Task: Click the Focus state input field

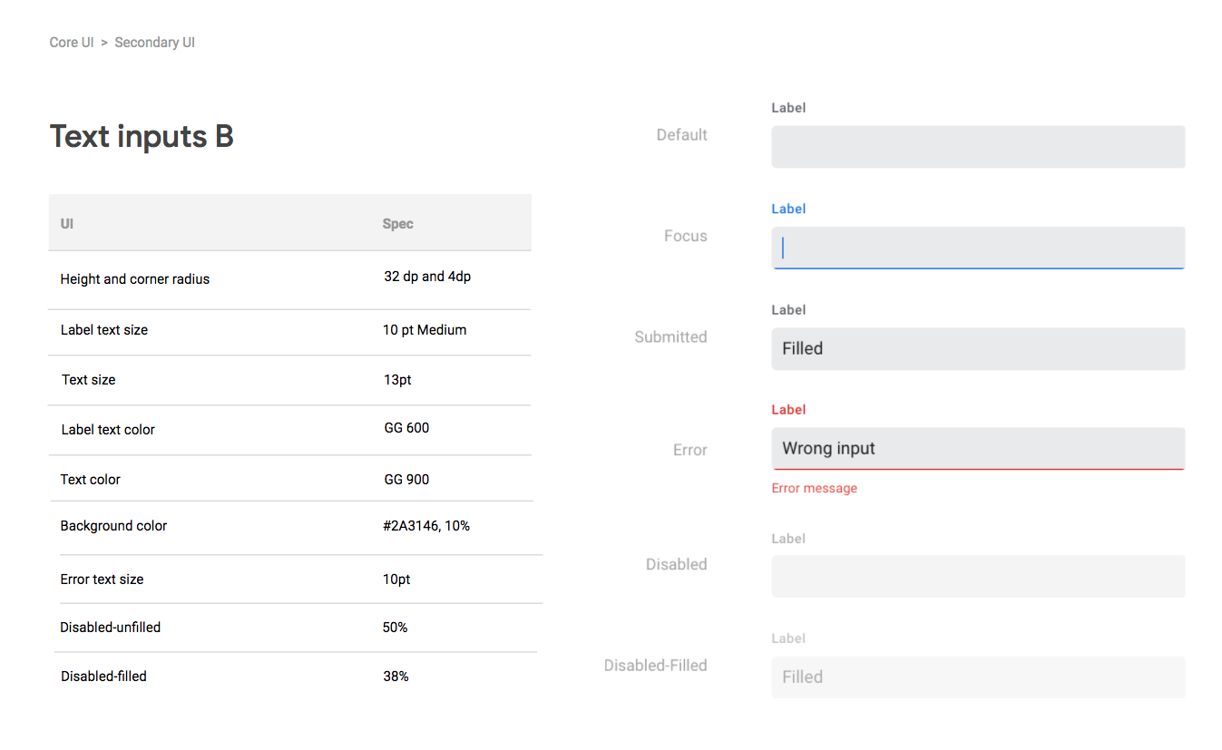Action: tap(978, 248)
